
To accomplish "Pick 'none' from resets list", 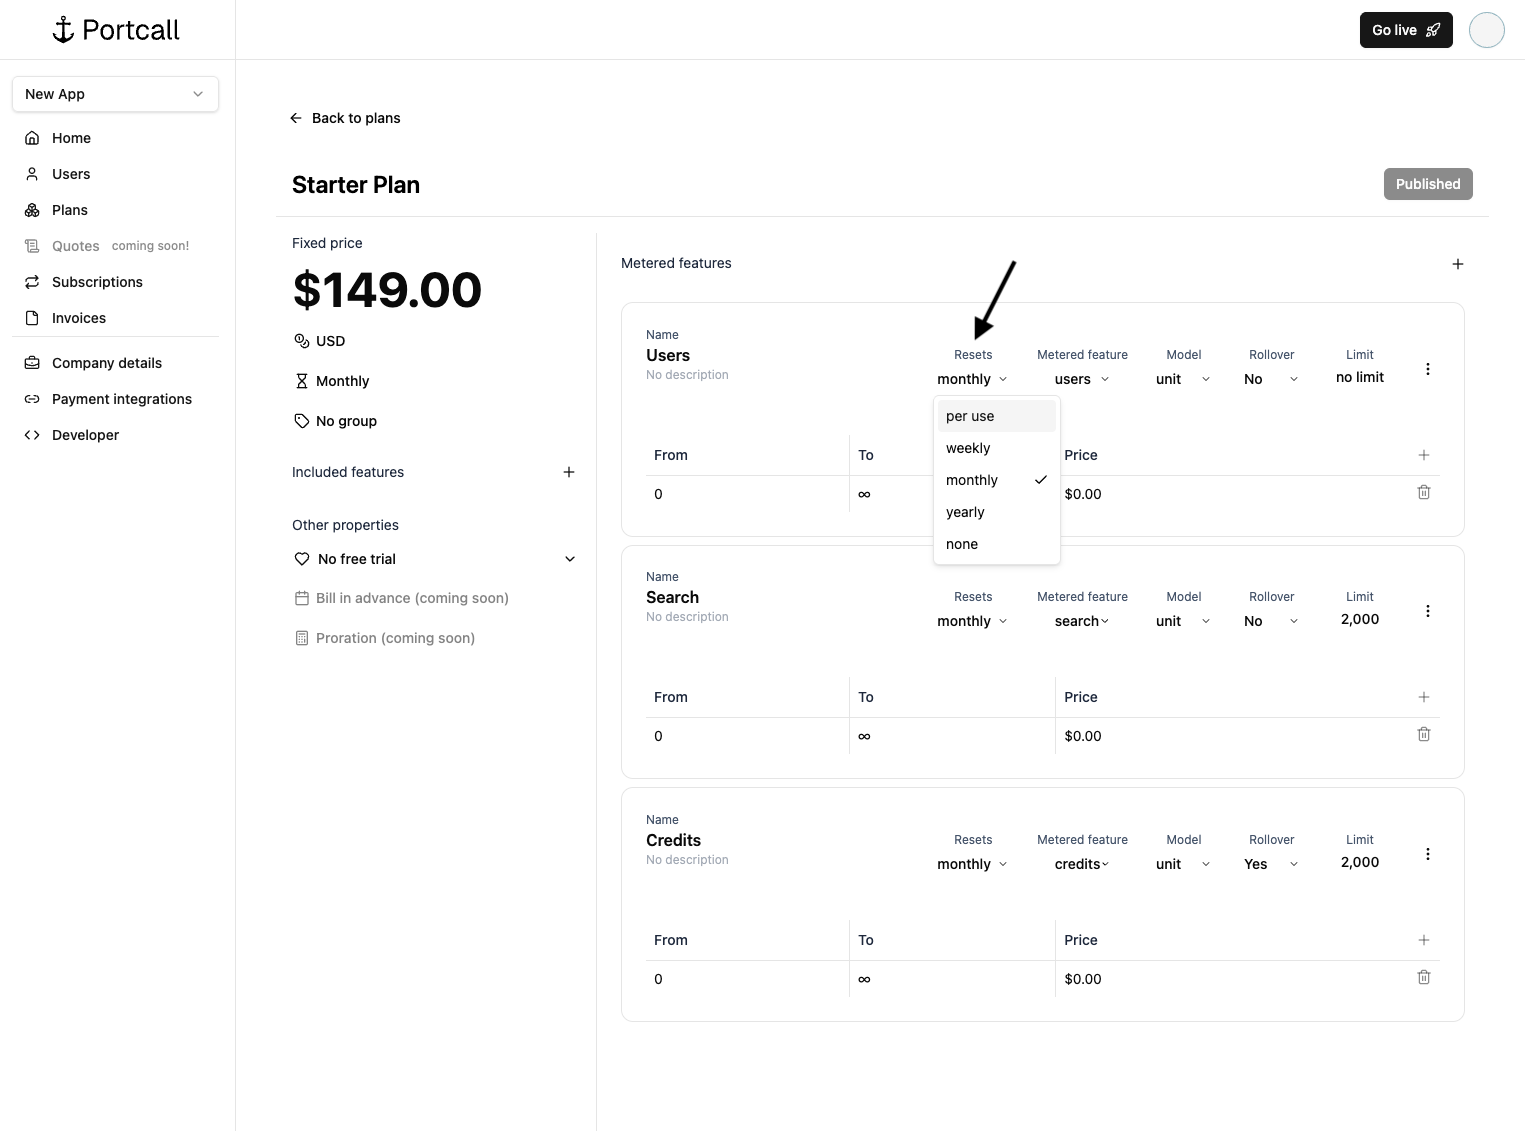I will 962,544.
